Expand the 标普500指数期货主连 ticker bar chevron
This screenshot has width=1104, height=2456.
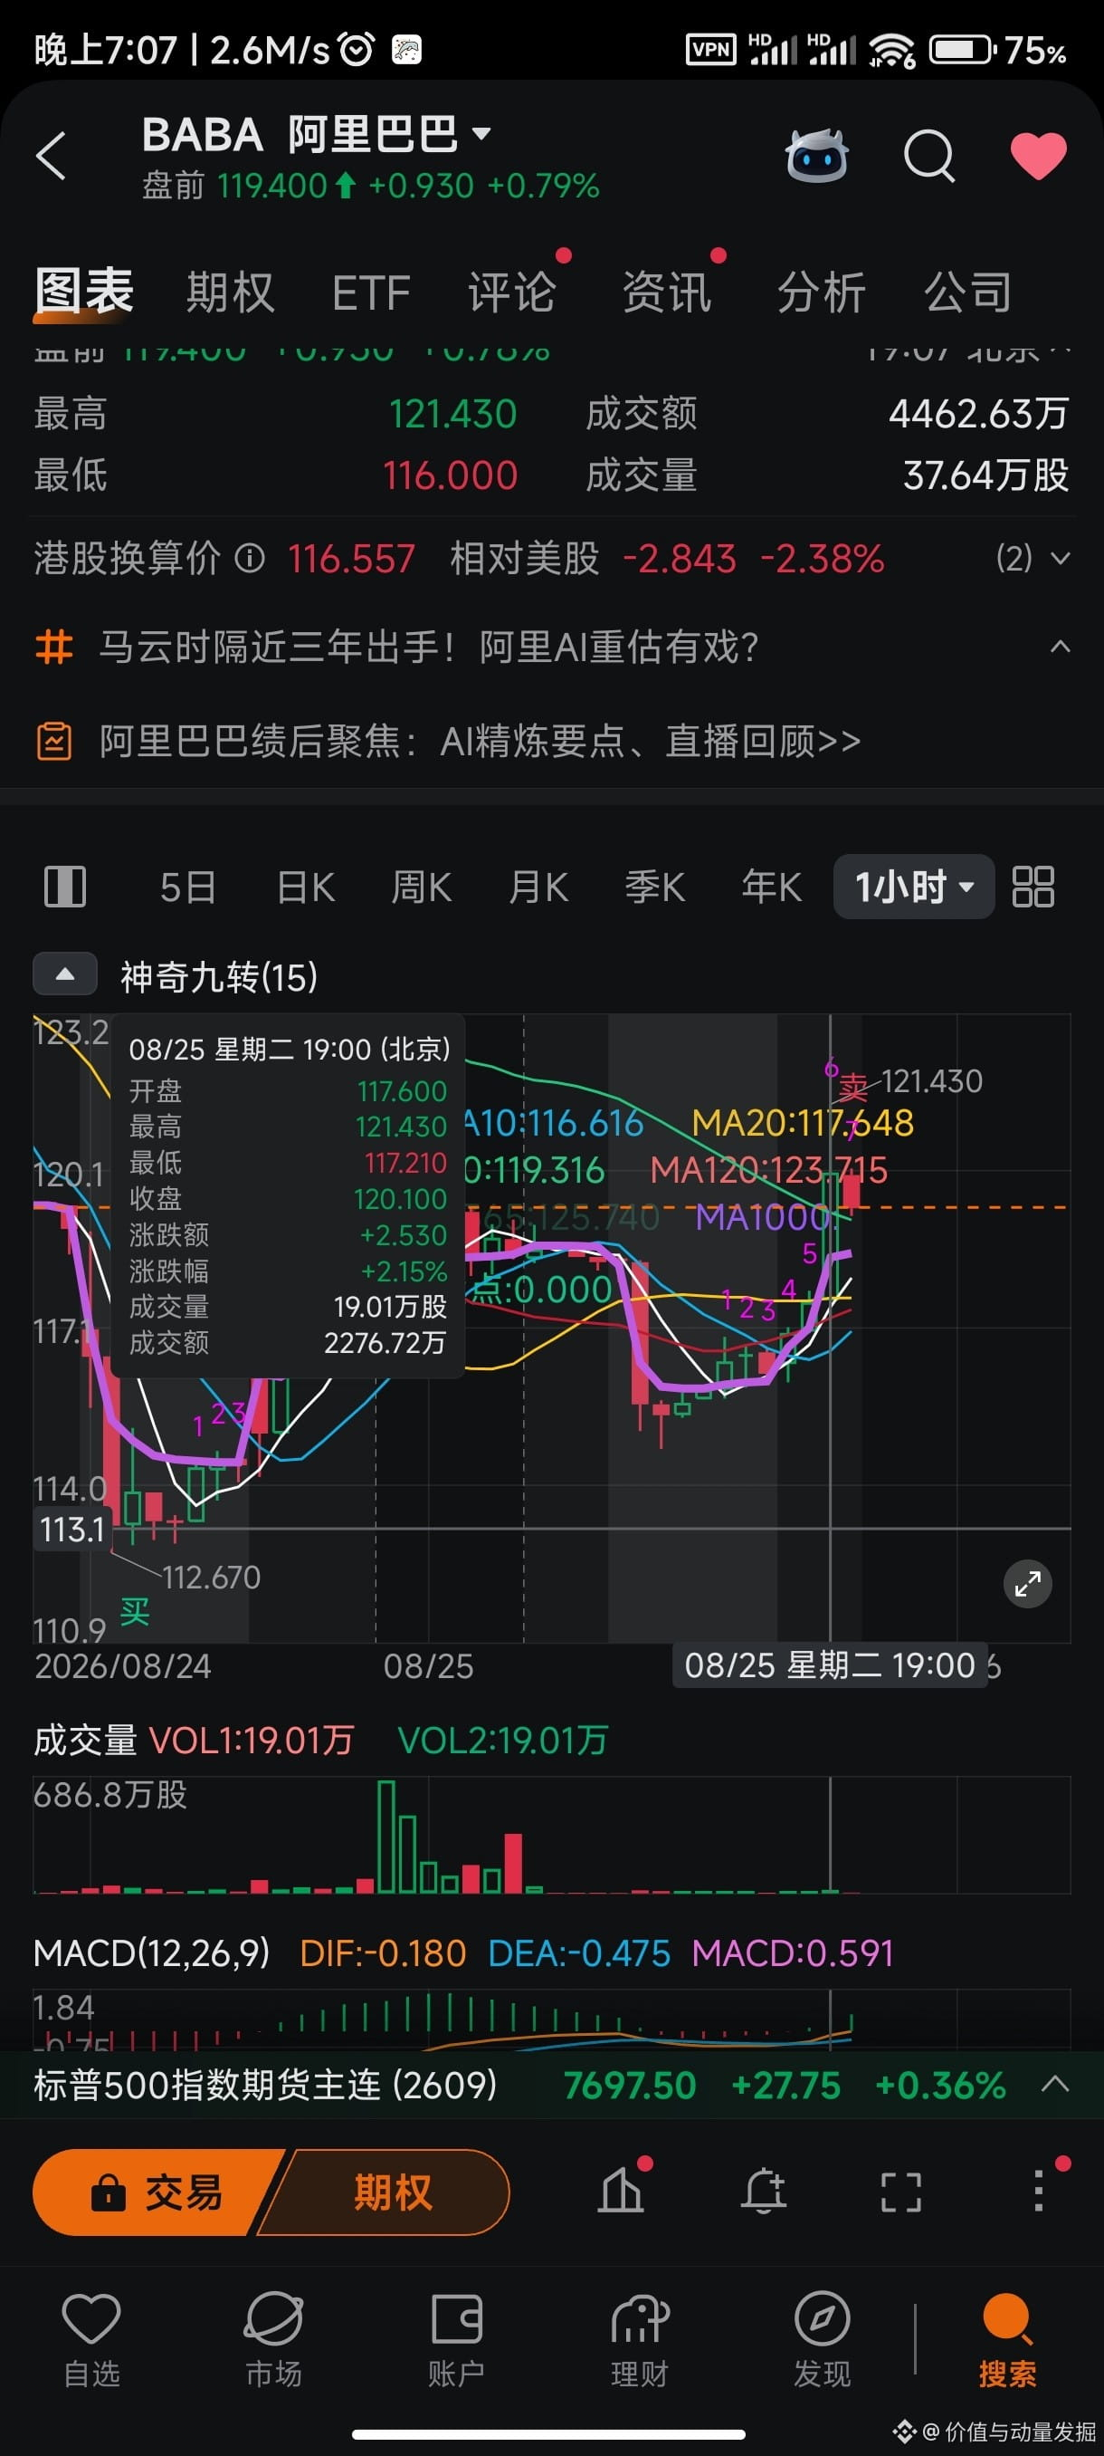click(1055, 2085)
